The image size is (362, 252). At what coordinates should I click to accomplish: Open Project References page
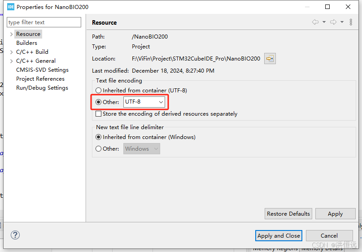(40, 79)
